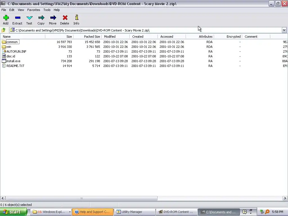Screen dimensions: 288x216
Task: Select the install.exe file name
Action: tap(13, 61)
